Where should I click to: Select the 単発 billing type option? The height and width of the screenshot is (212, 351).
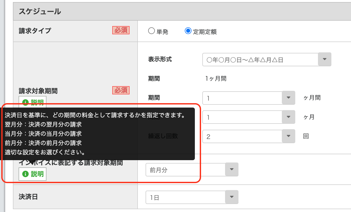pos(151,31)
